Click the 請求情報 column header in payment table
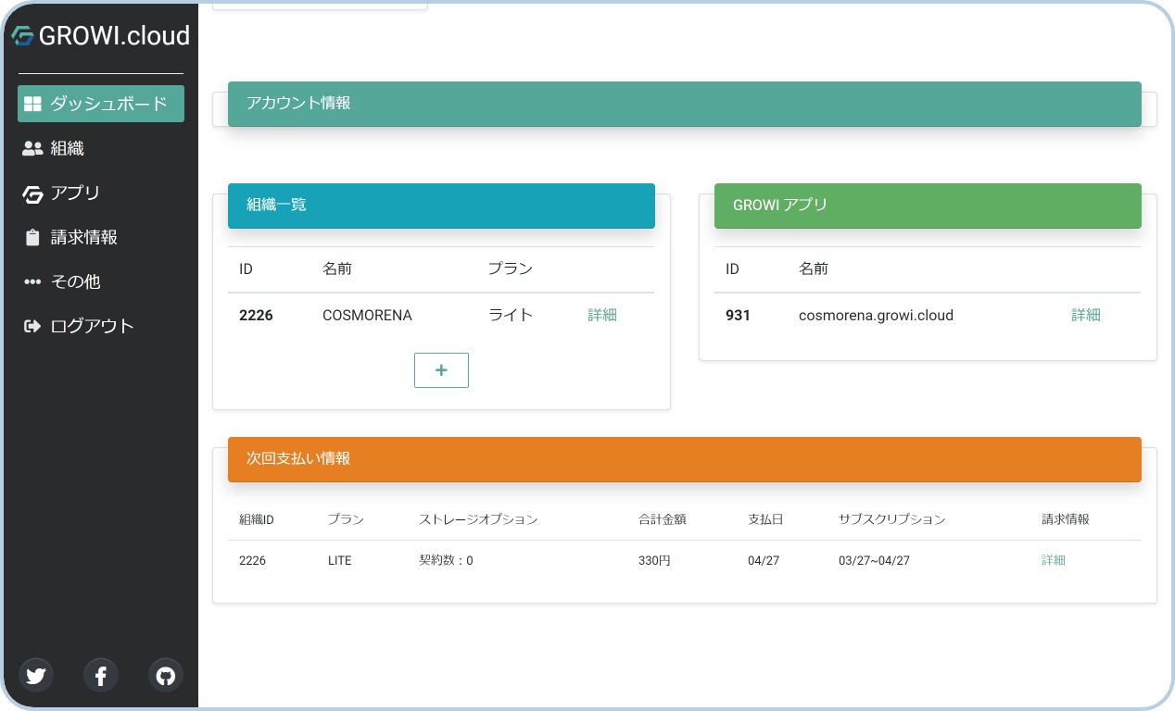Image resolution: width=1175 pixels, height=711 pixels. tap(1066, 519)
